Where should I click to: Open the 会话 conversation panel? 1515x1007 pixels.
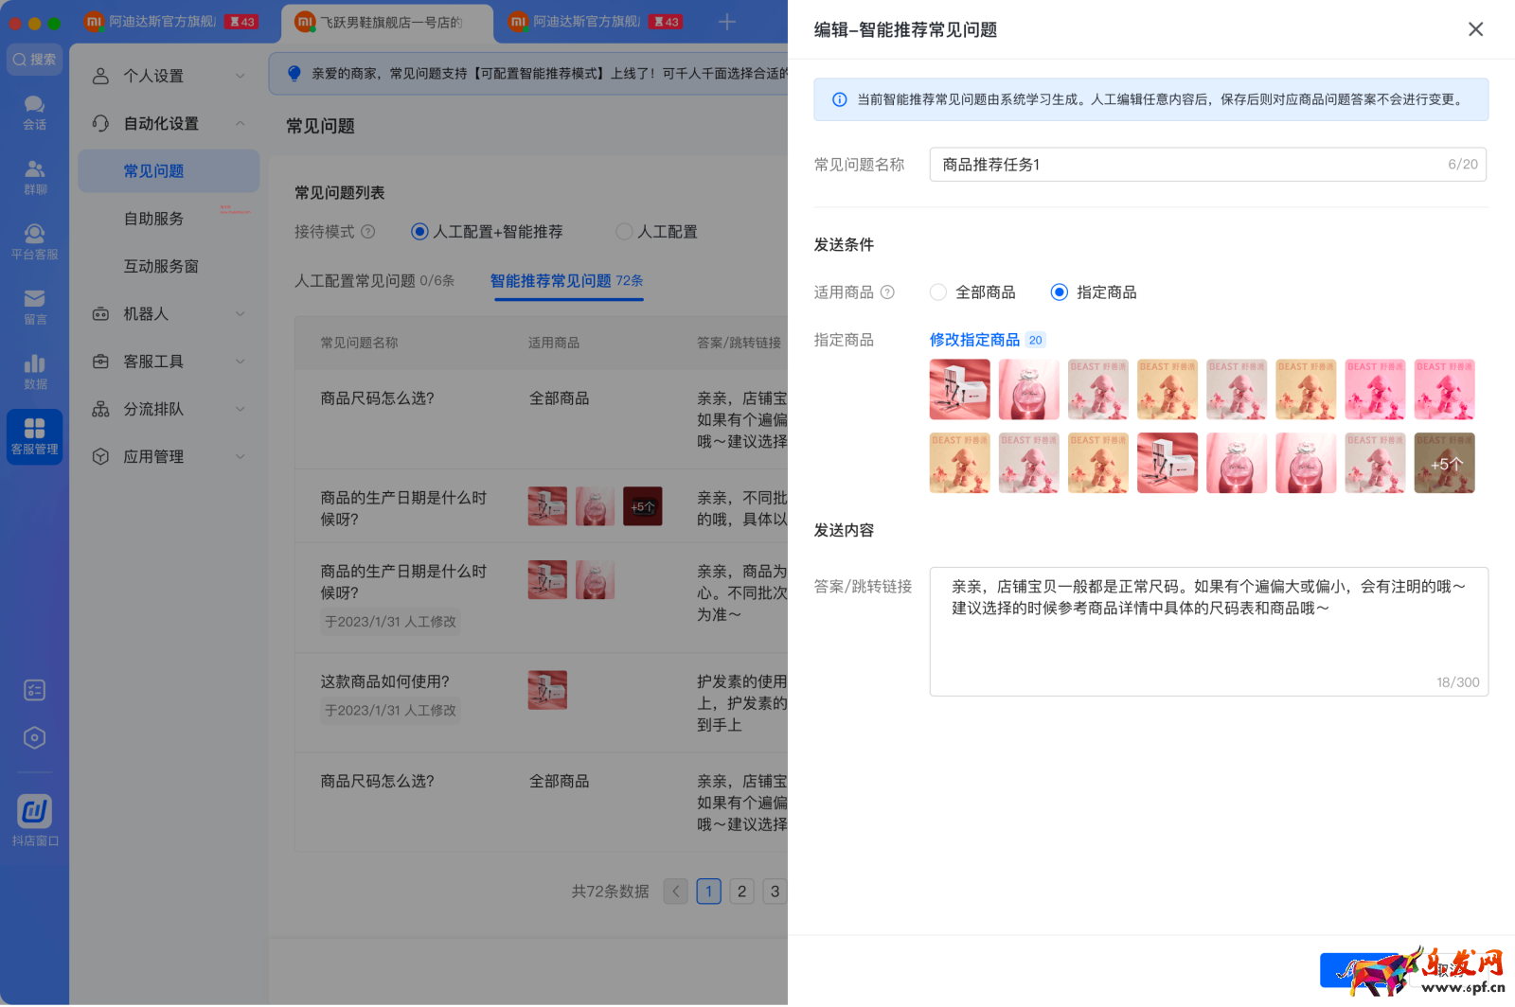coord(34,113)
